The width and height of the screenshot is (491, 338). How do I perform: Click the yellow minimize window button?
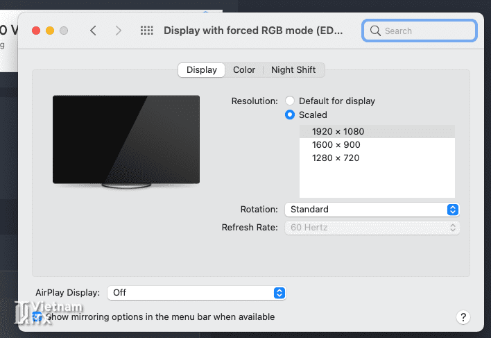(49, 31)
